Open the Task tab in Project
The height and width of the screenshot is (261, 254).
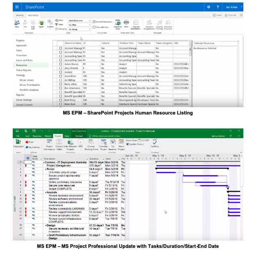tap(27, 136)
